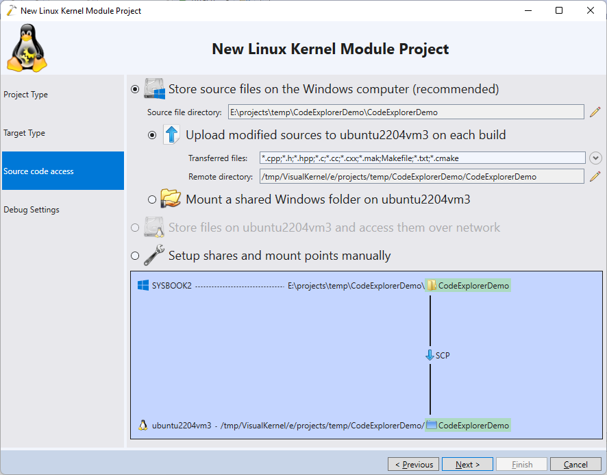Cancel the wizard
The height and width of the screenshot is (475, 607).
[x=575, y=464]
